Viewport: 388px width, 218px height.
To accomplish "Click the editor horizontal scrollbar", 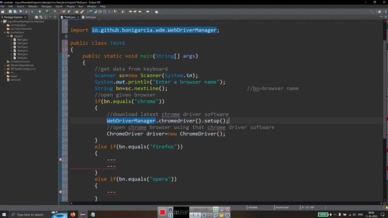I will [x=226, y=203].
